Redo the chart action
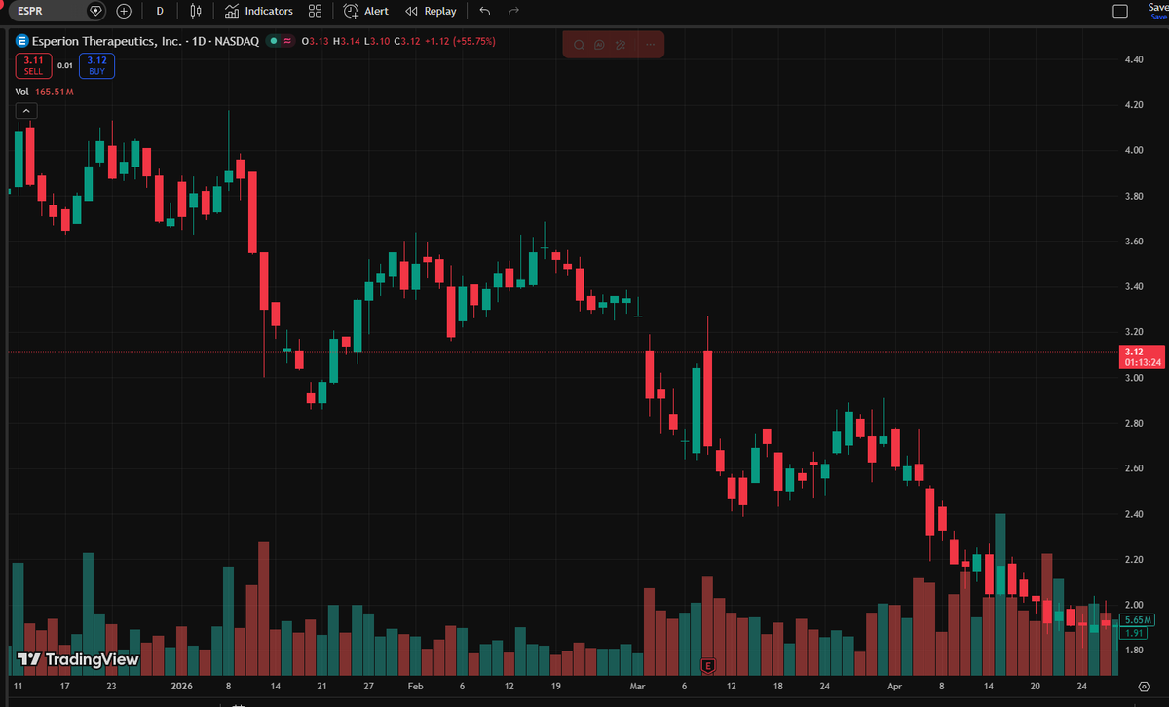This screenshot has width=1169, height=707. click(x=513, y=11)
